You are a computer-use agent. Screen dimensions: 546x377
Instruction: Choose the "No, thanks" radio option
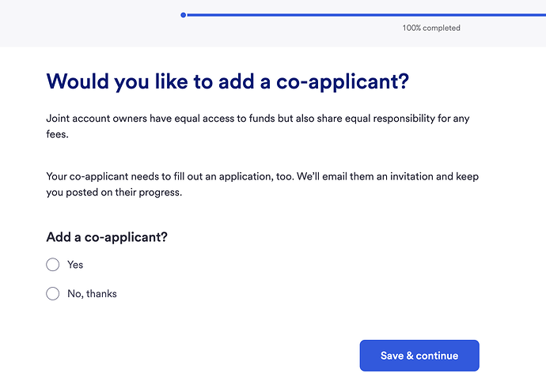tap(53, 294)
